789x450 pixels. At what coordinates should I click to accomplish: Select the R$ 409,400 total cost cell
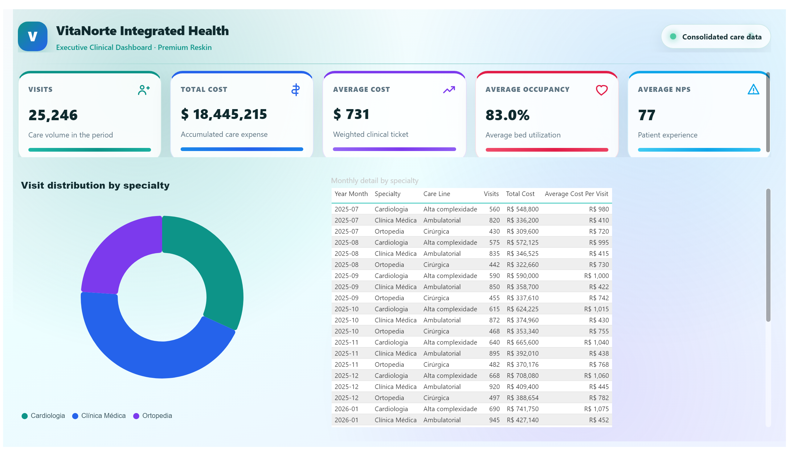(x=523, y=387)
